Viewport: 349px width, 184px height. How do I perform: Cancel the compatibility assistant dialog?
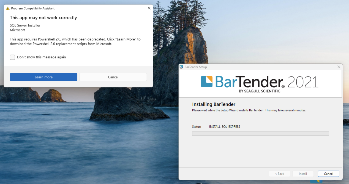point(113,77)
